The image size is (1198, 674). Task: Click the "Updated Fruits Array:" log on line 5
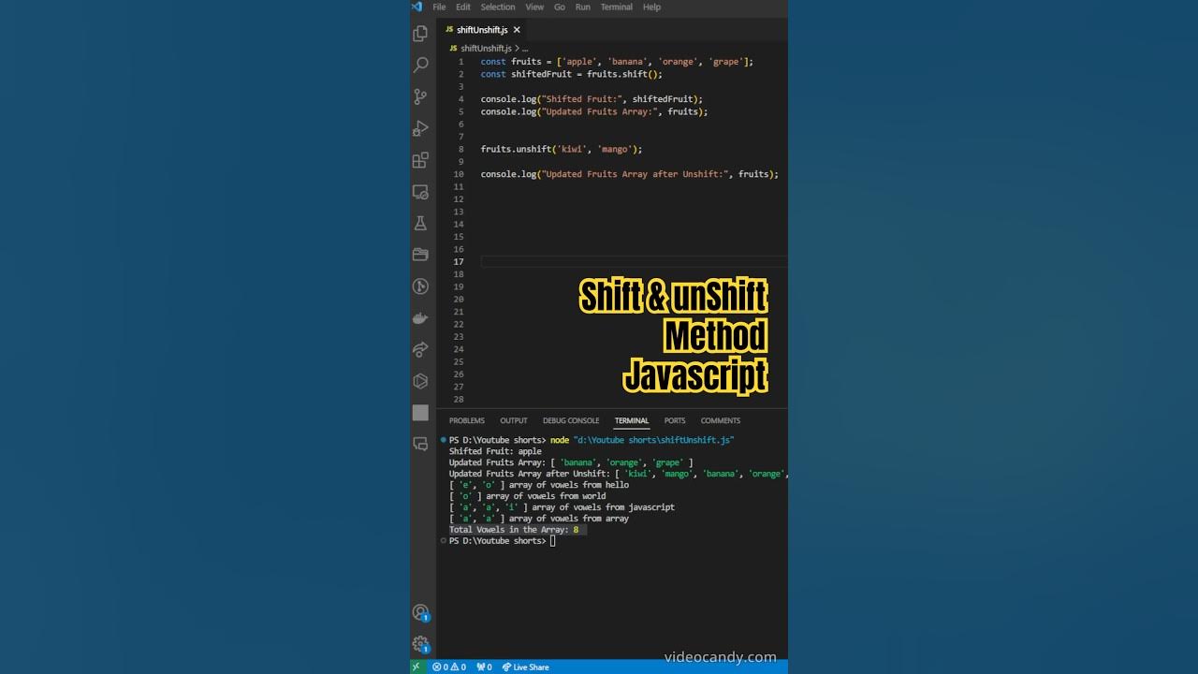594,111
